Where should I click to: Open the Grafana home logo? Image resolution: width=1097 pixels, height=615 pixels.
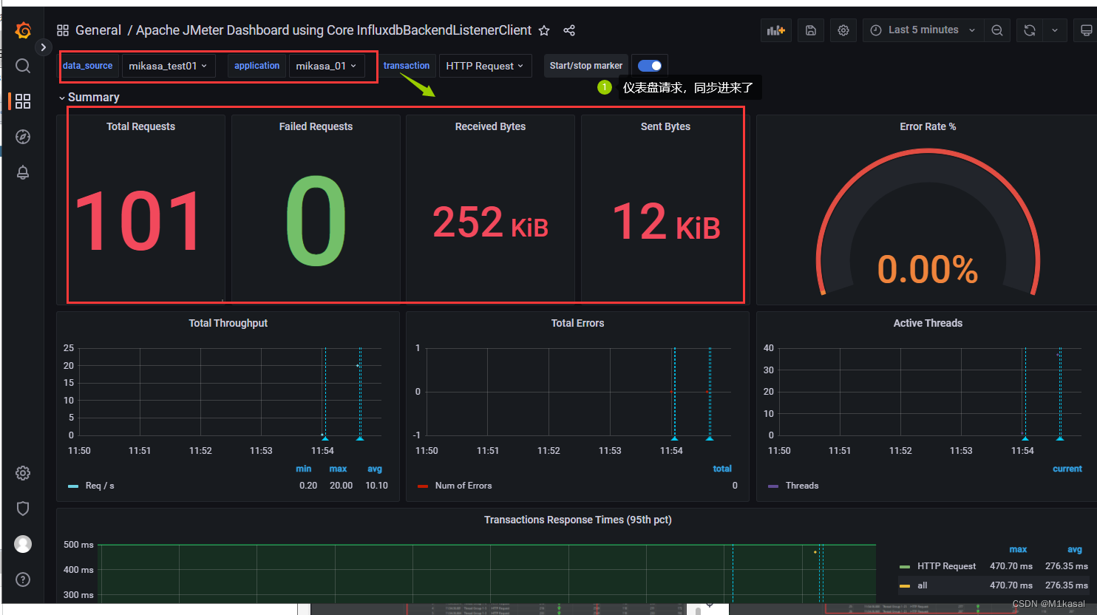tap(23, 30)
